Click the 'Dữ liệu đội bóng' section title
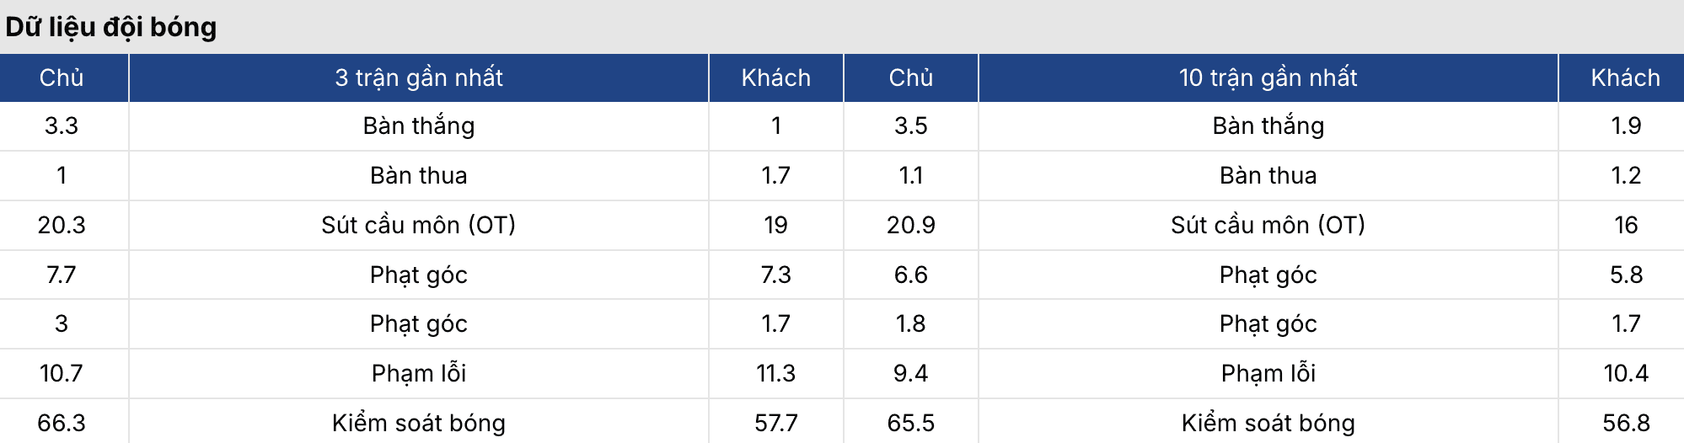This screenshot has width=1684, height=443. 111,27
